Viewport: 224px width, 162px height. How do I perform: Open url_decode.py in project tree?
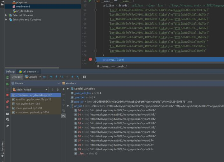pyautogui.click(x=23, y=11)
